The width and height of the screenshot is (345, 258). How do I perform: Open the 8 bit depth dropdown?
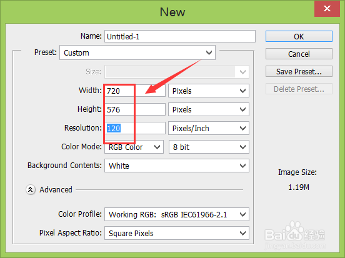[209, 147]
